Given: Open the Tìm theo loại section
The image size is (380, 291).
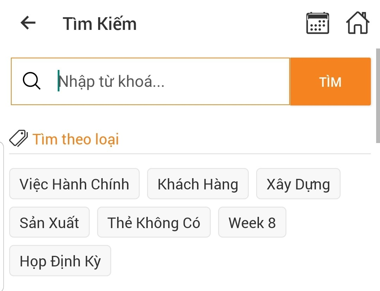Looking at the screenshot, I should (76, 139).
